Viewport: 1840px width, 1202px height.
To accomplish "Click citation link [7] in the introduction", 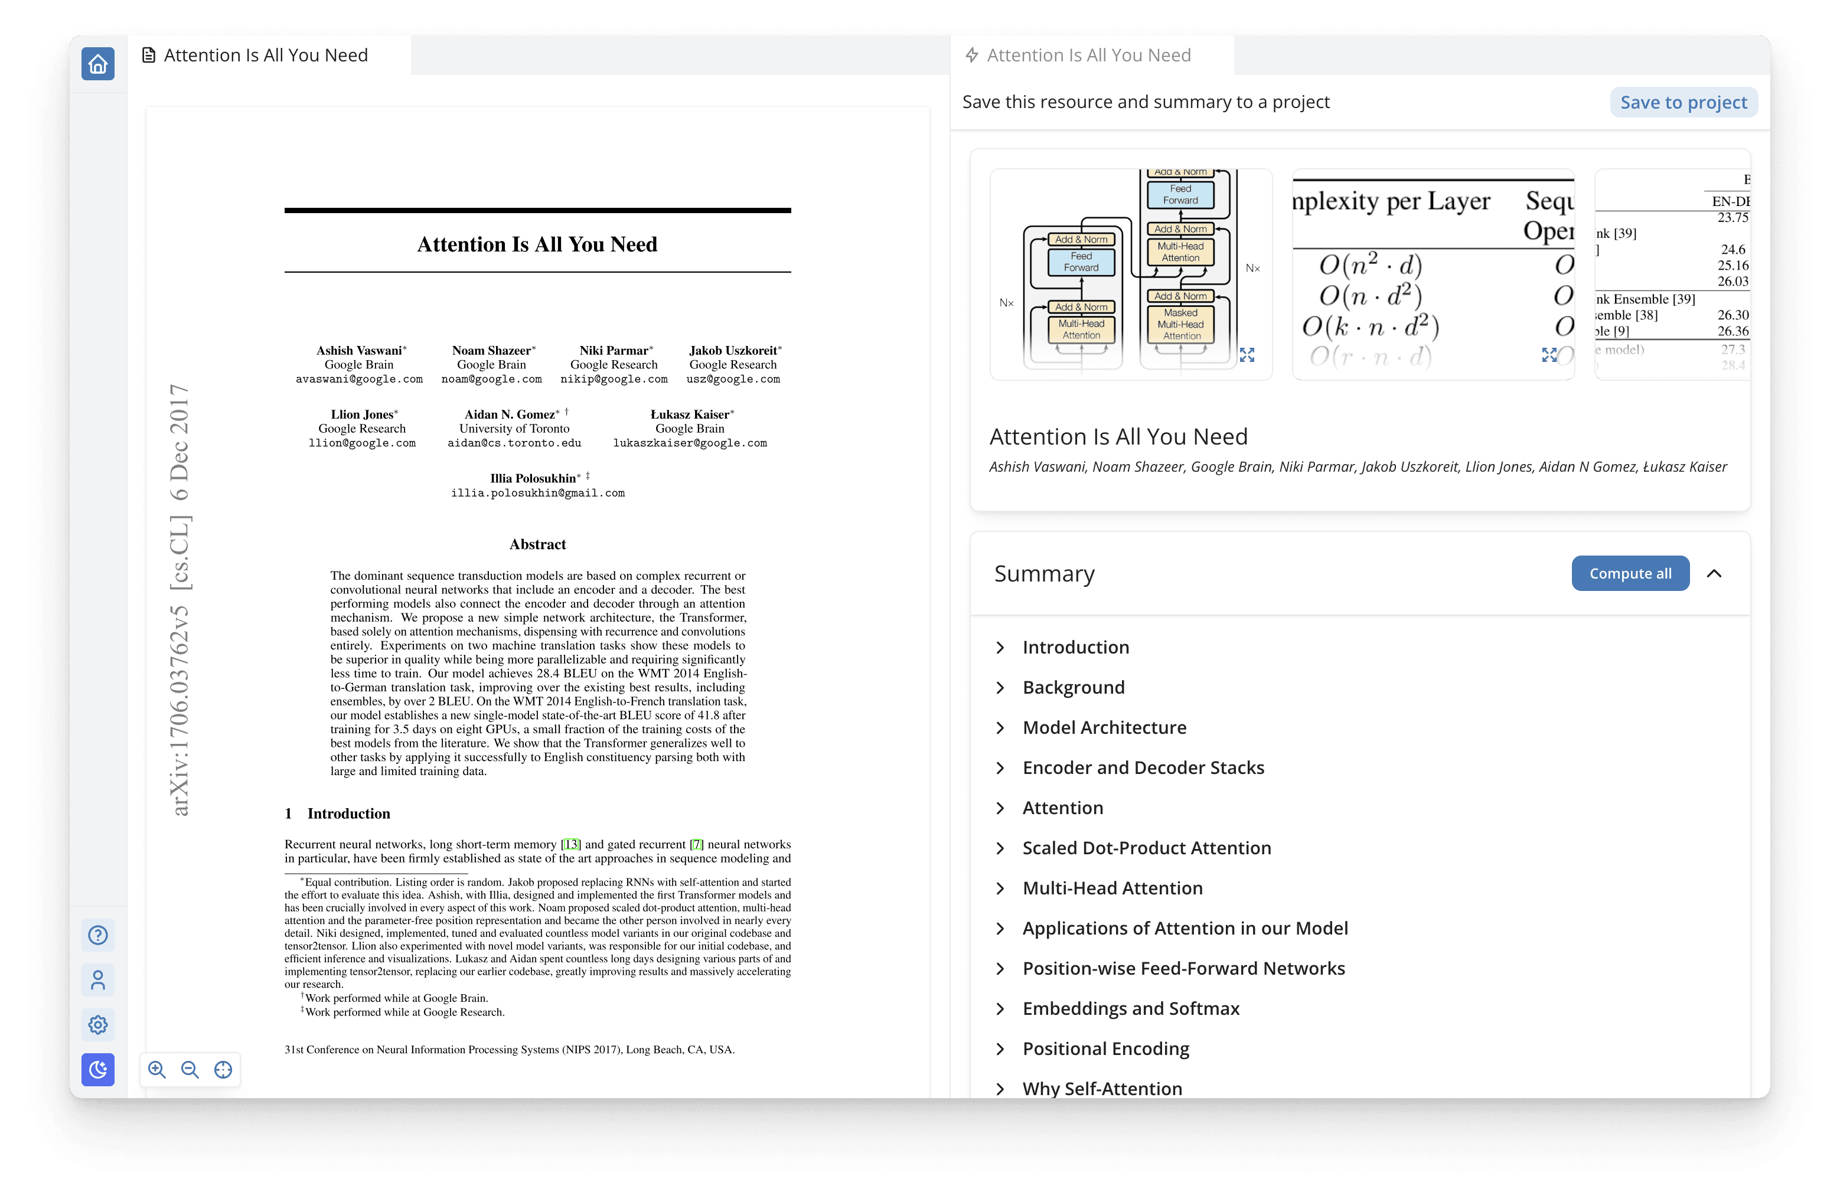I will coord(697,845).
